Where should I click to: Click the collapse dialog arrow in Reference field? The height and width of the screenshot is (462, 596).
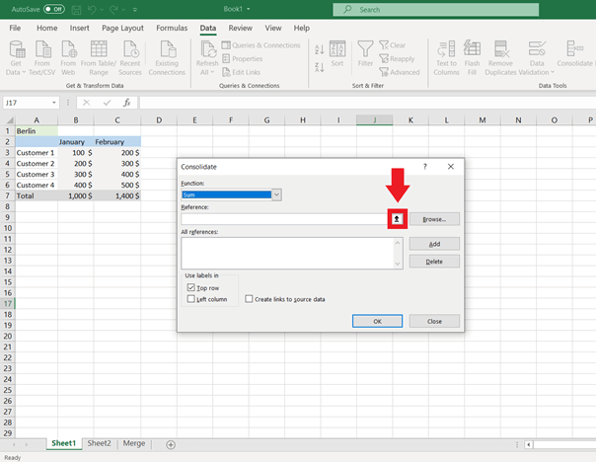click(x=397, y=219)
